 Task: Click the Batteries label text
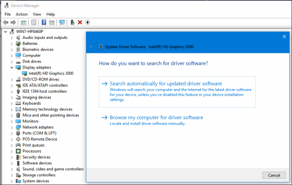coord(30,43)
